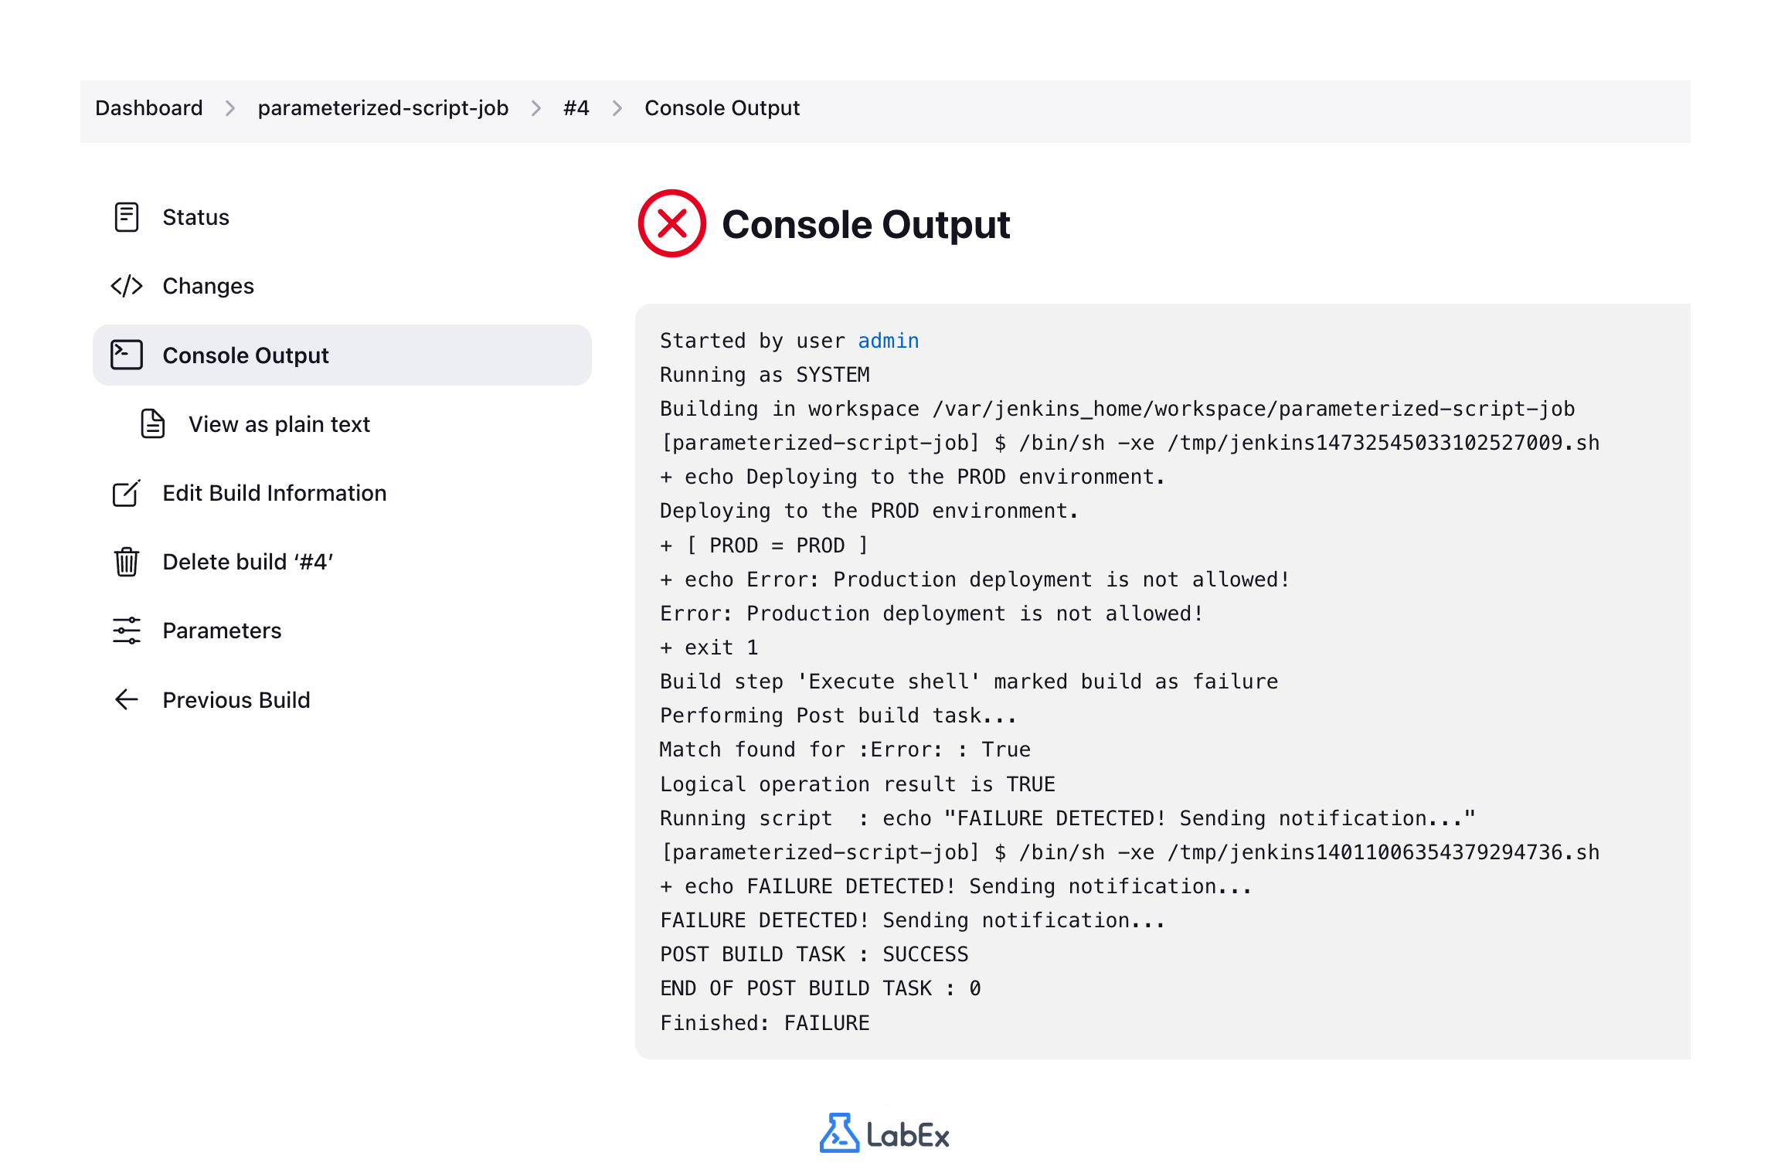The image size is (1771, 1173).
Task: Select the Edit Build Information pencil icon
Action: click(126, 493)
